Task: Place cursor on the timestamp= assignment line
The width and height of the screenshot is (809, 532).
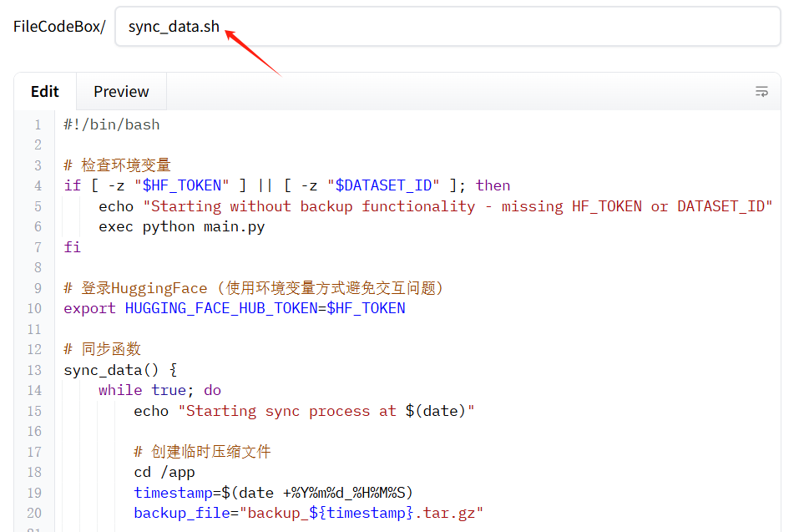Action: (x=273, y=492)
